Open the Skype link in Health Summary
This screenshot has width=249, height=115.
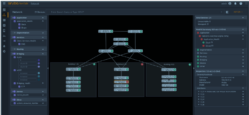tap(208, 46)
